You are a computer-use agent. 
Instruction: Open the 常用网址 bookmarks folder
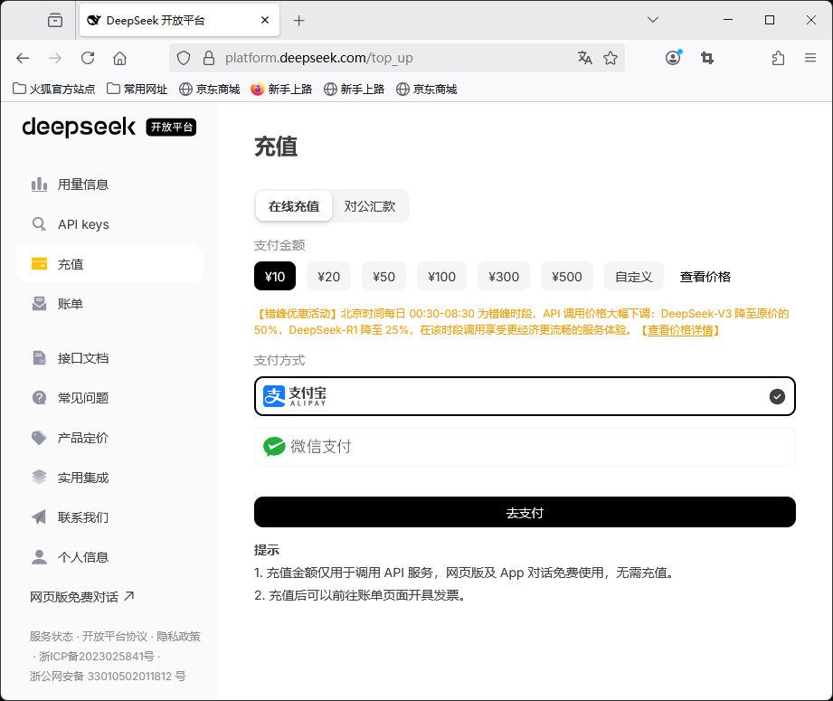(x=137, y=89)
